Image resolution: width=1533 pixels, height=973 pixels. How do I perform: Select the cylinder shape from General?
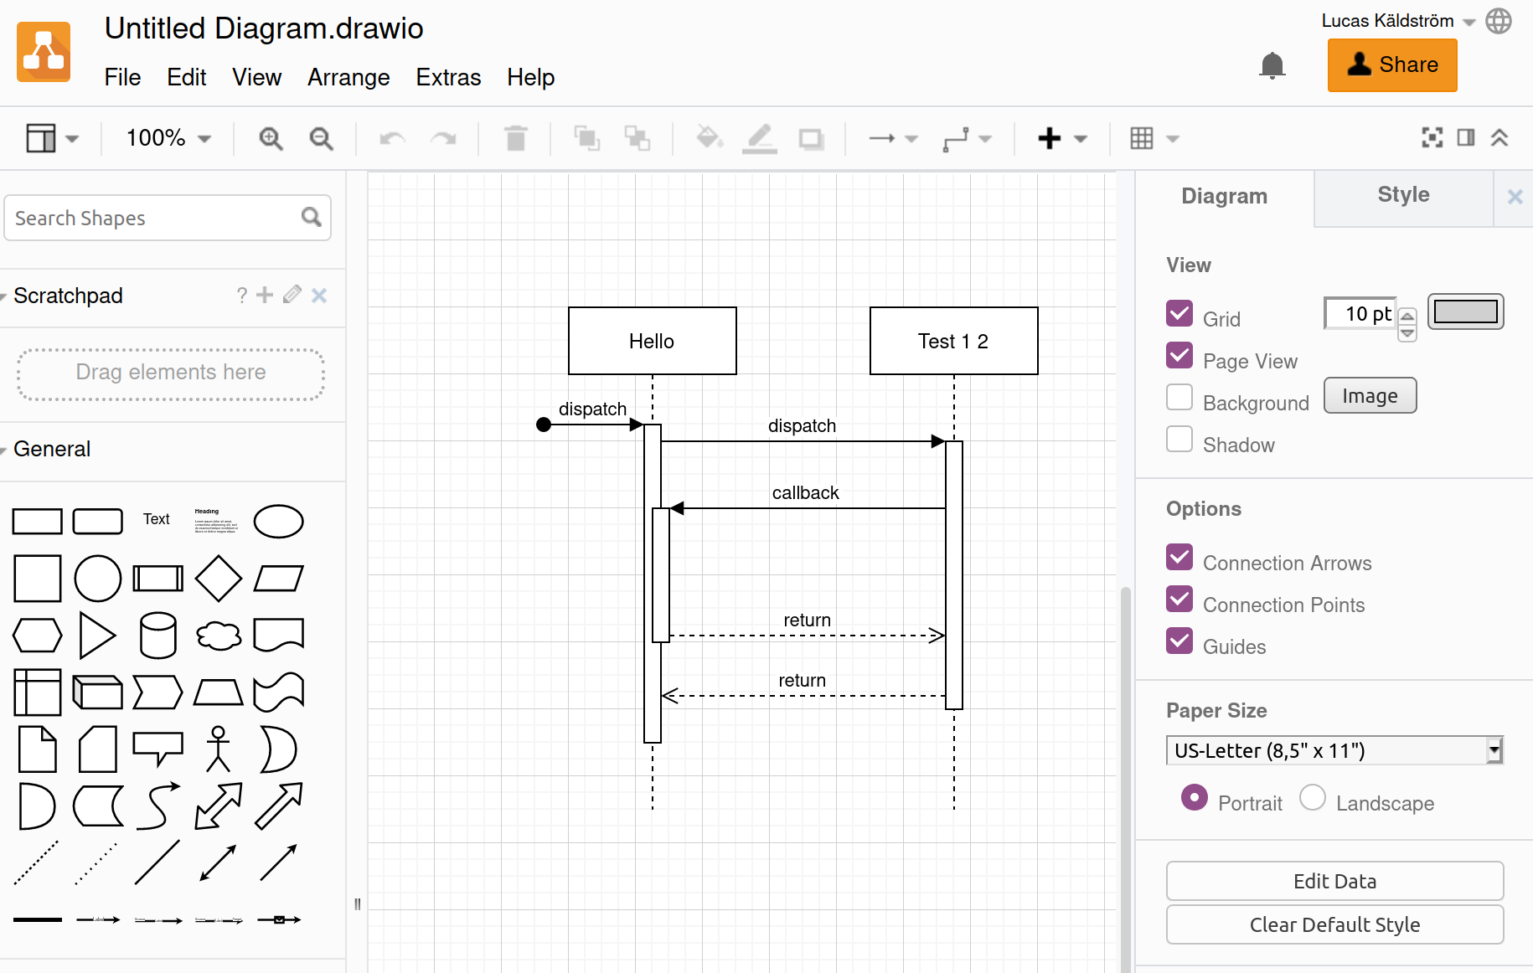point(157,635)
